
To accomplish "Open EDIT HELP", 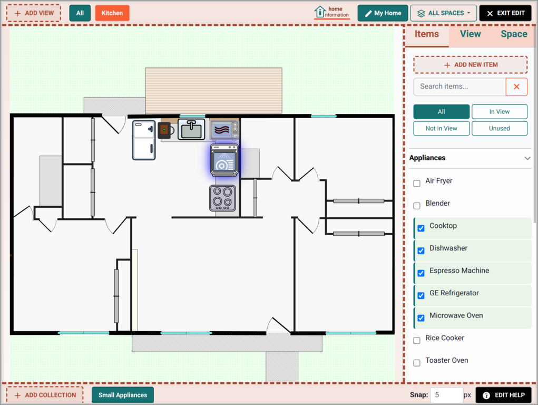I will tap(503, 395).
